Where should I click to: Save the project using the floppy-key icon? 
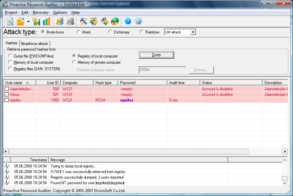pyautogui.click(x=36, y=22)
